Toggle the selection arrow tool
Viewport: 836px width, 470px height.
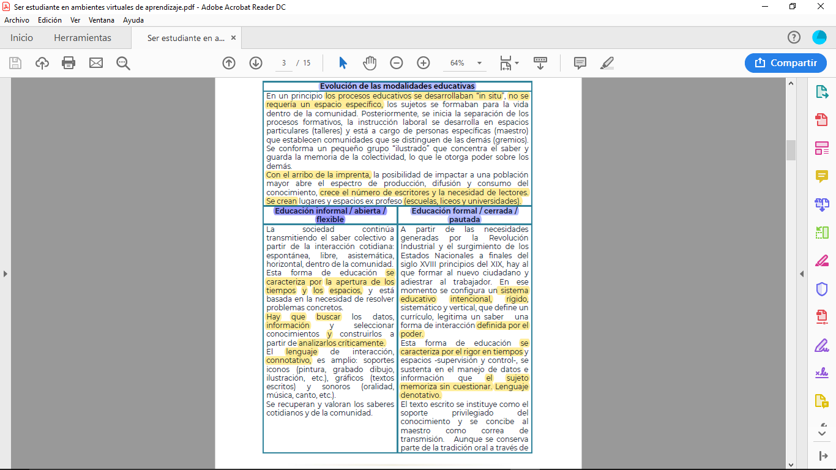tap(343, 63)
